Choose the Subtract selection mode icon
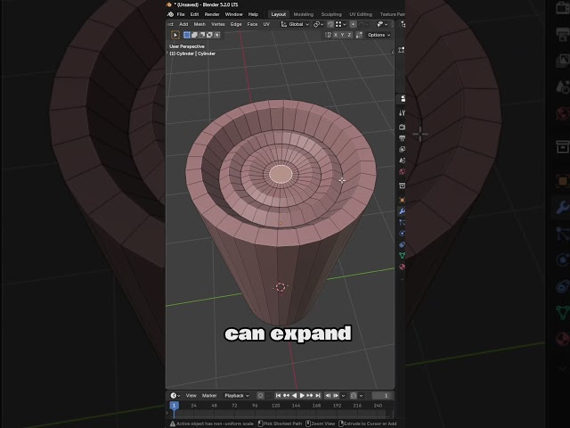Image resolution: width=570 pixels, height=428 pixels. [x=202, y=35]
